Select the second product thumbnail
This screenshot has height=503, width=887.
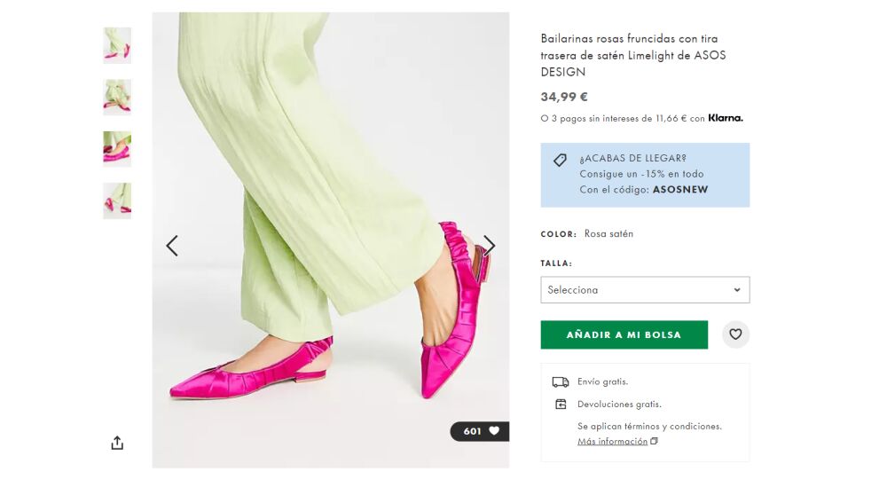[117, 98]
